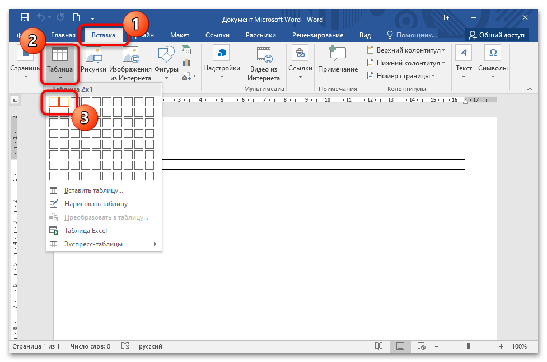Open Верхний колонтитул dropdown
Viewport: 547px width, 362px height.
[x=406, y=50]
